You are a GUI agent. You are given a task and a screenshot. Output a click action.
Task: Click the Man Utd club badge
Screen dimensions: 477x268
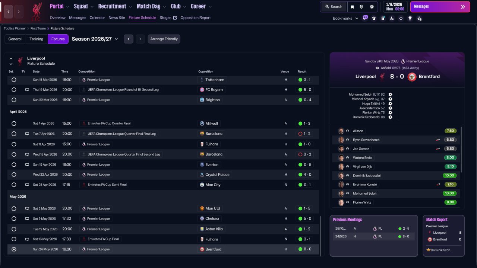click(x=202, y=208)
